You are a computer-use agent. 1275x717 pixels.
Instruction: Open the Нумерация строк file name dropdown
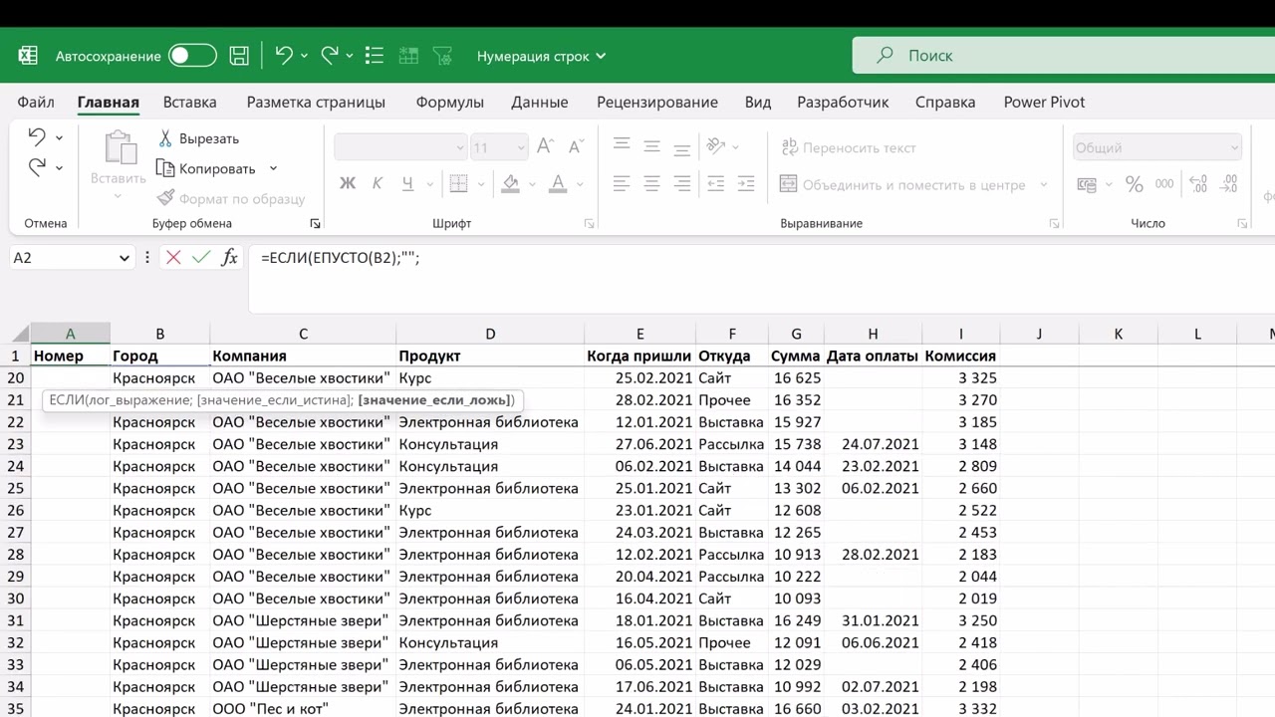pyautogui.click(x=541, y=57)
